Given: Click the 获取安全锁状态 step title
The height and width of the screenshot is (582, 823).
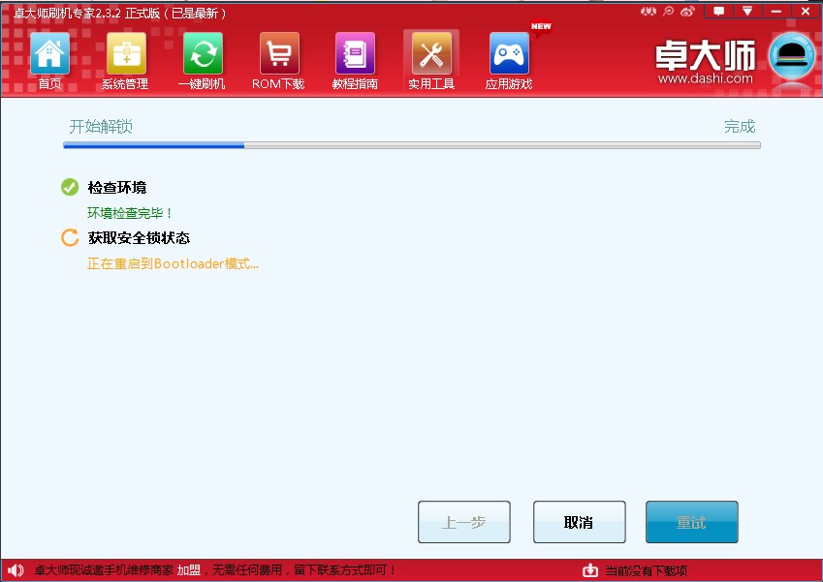Looking at the screenshot, I should (139, 237).
